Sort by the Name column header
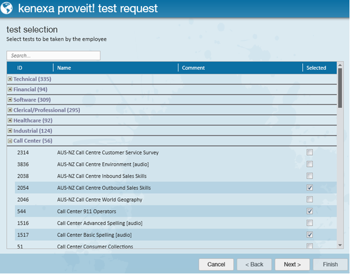This screenshot has height=274, width=350. pyautogui.click(x=64, y=68)
